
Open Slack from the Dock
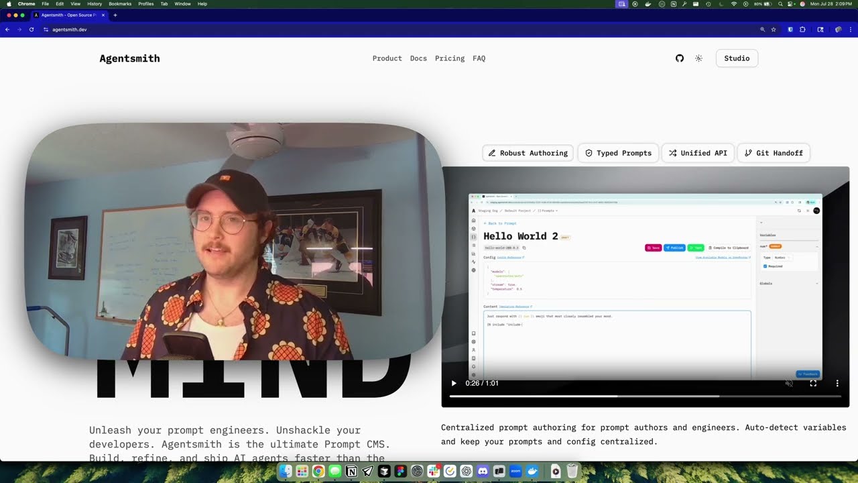[x=434, y=472]
